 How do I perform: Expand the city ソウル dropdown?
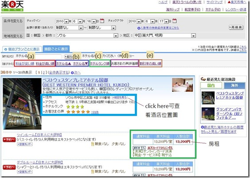coord(116,36)
